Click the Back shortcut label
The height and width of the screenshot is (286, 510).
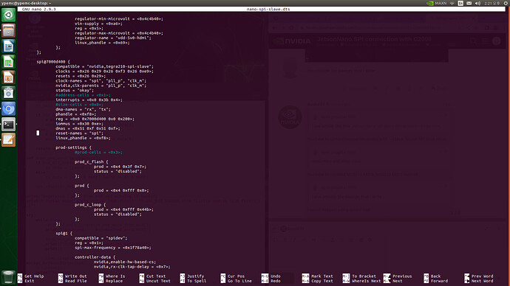[435, 276]
